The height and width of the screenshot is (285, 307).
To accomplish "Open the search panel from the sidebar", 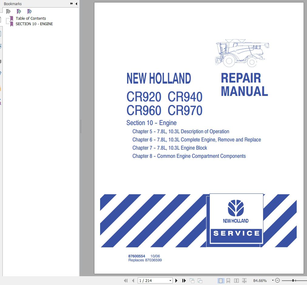I will point(1,103).
